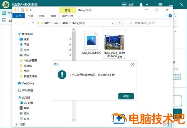Open Explorer help icon
Image resolution: width=187 pixels, height=128 pixels.
(x=170, y=16)
